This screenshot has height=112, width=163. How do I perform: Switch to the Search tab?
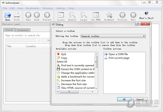(9, 30)
